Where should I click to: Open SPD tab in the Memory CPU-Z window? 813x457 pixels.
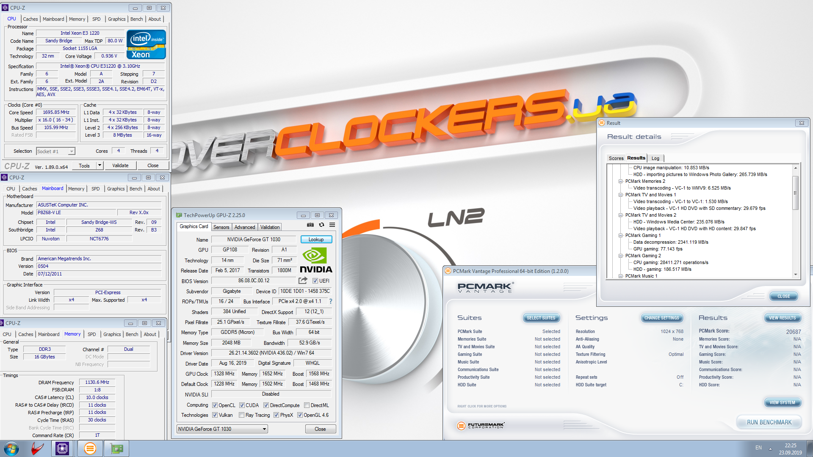92,334
